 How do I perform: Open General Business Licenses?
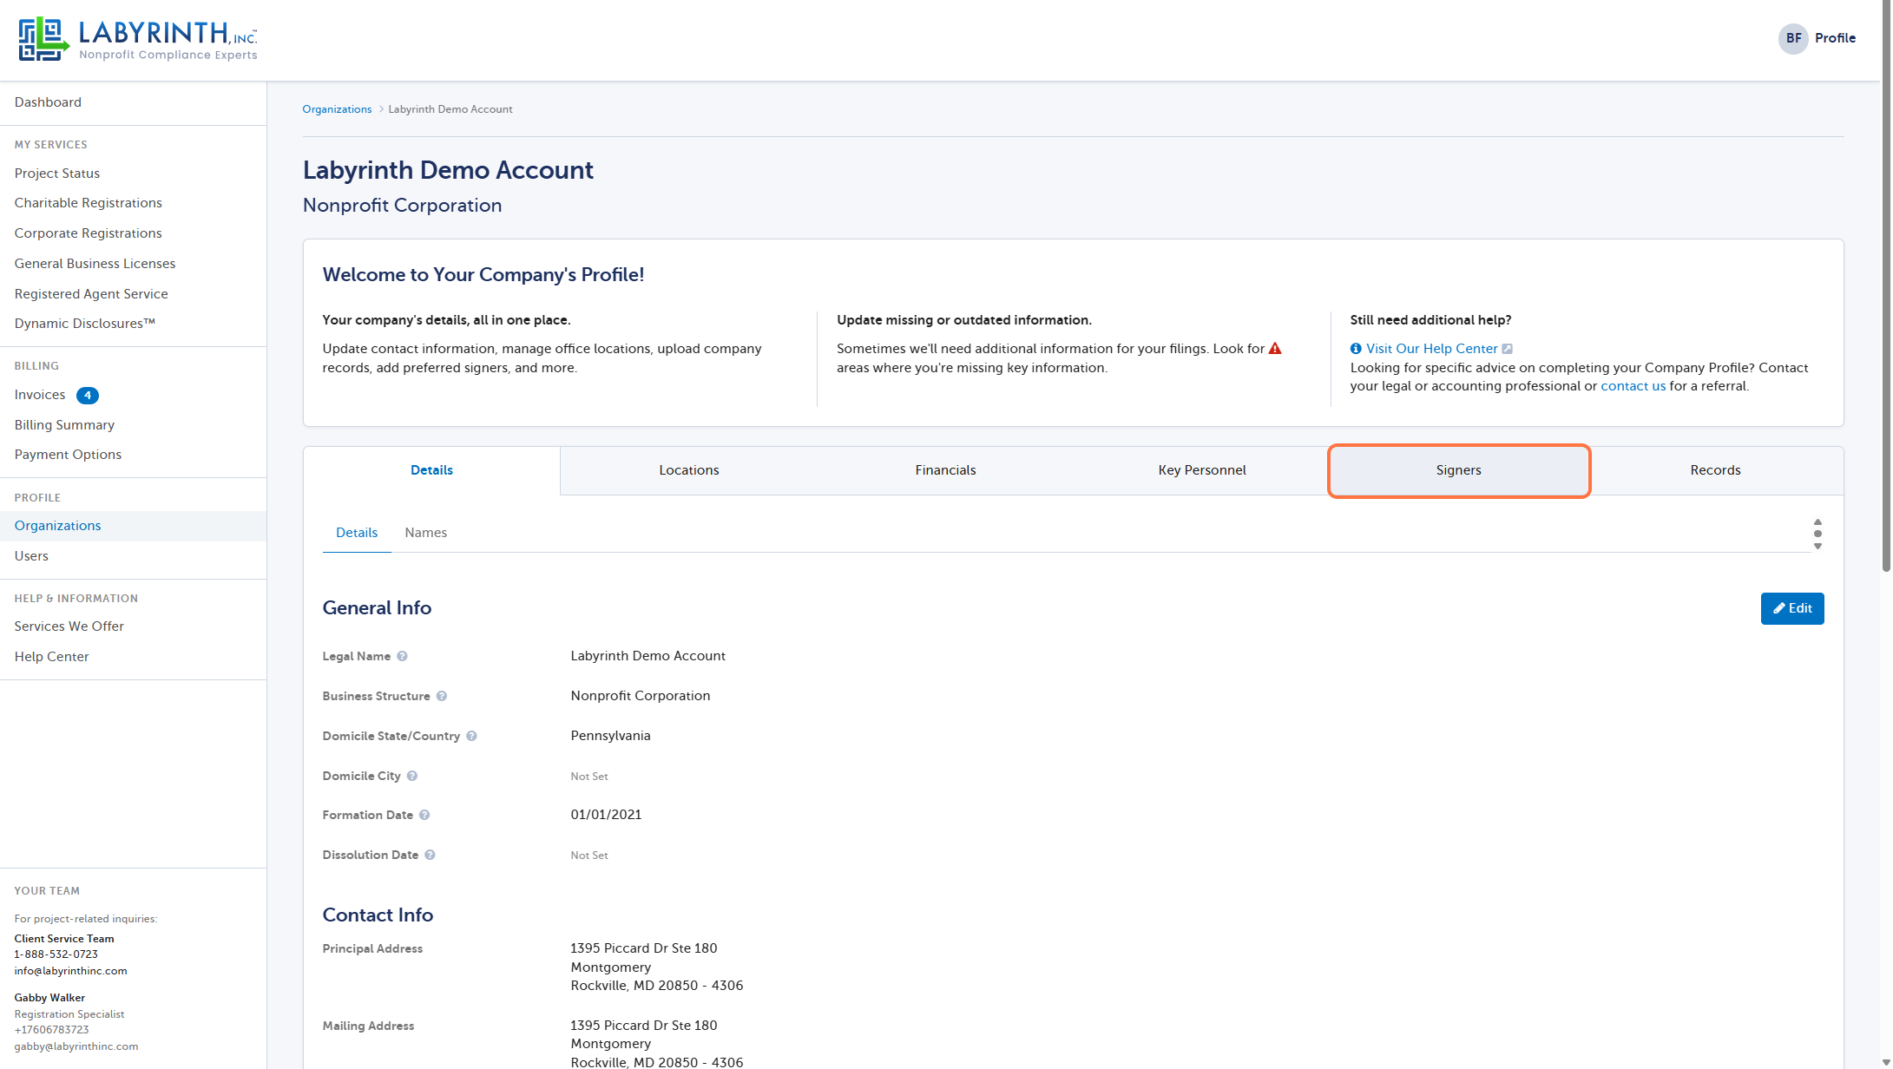95,264
